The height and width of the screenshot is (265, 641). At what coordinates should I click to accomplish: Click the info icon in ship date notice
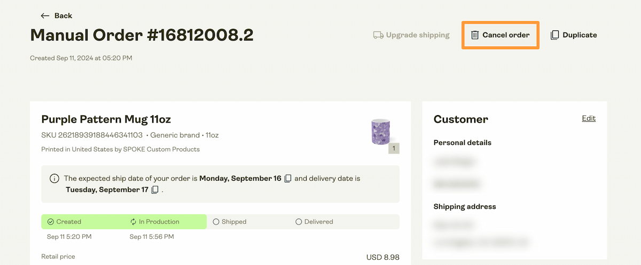54,179
